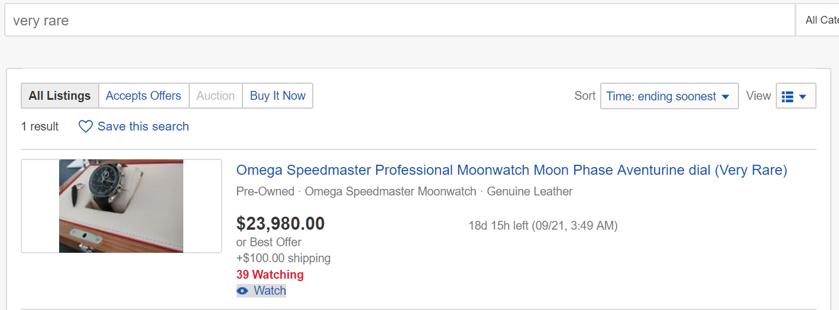Click the heart icon beside Save this search
Screen dimensions: 839x310
[x=86, y=126]
